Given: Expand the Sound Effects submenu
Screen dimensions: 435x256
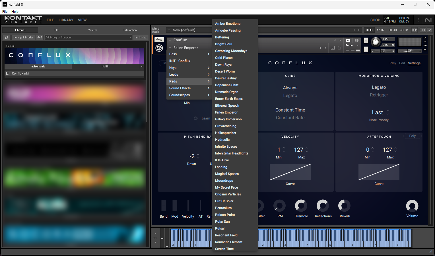Looking at the screenshot, I should 189,88.
